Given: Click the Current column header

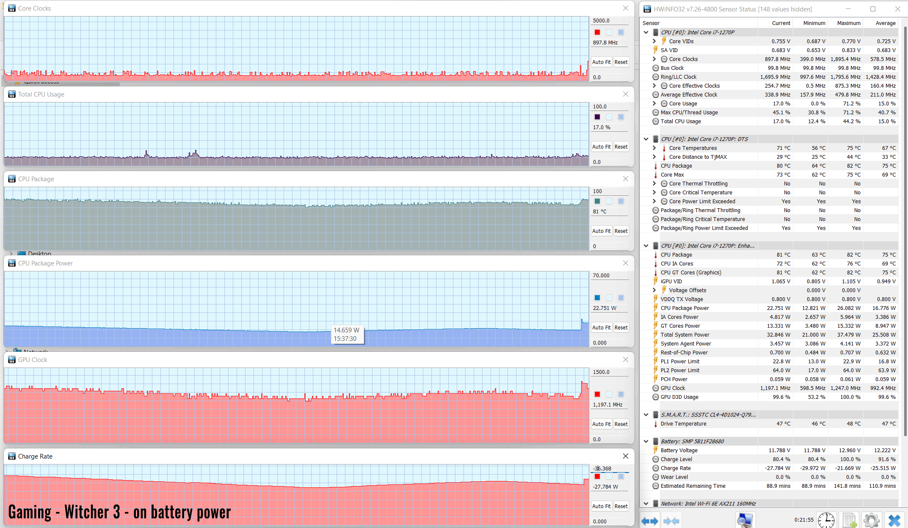Looking at the screenshot, I should [x=775, y=23].
